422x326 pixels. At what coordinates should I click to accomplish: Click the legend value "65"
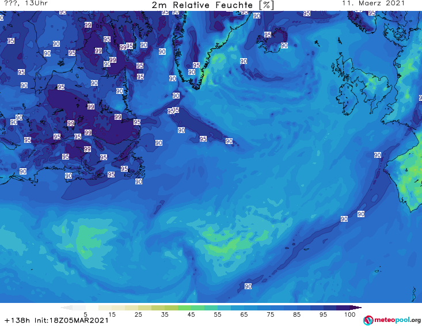click(x=244, y=314)
